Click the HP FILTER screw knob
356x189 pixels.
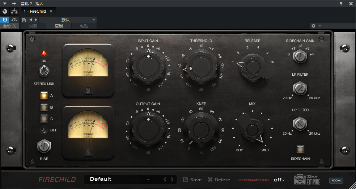pos(300,124)
